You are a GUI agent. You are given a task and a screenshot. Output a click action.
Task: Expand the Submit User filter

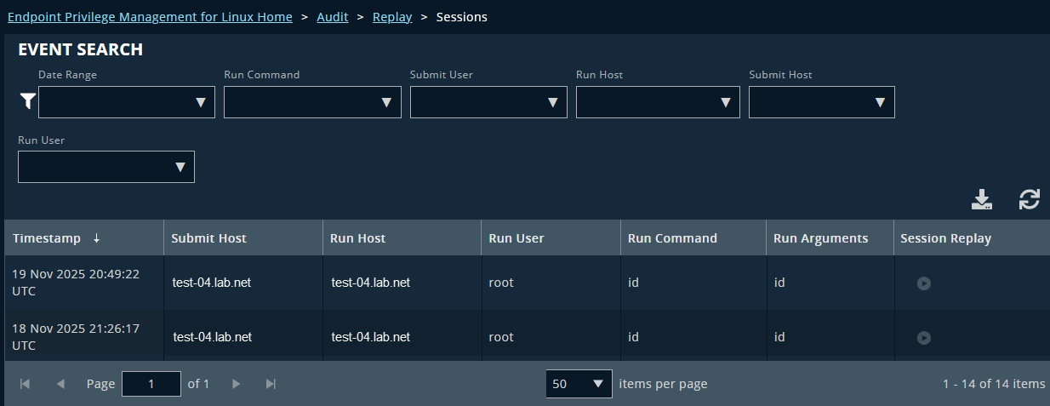[x=488, y=102]
